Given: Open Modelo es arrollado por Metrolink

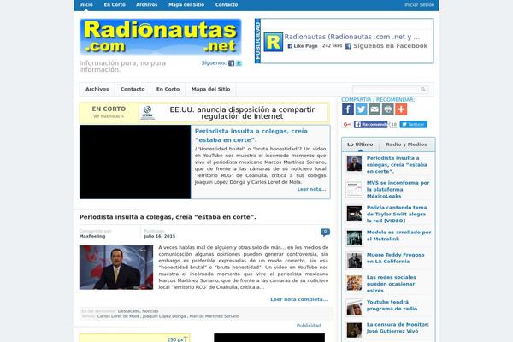Looking at the screenshot, I should pyautogui.click(x=398, y=236).
